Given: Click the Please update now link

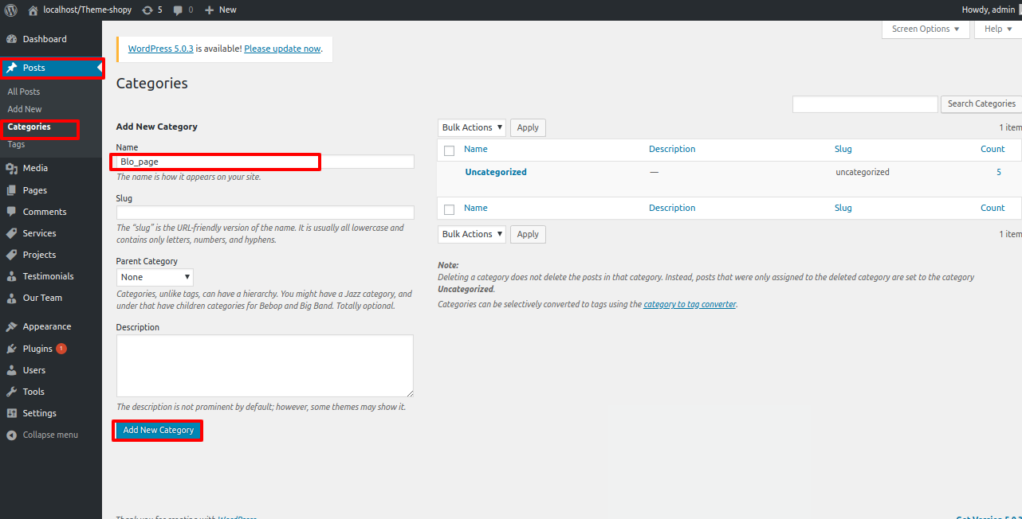Looking at the screenshot, I should point(282,49).
